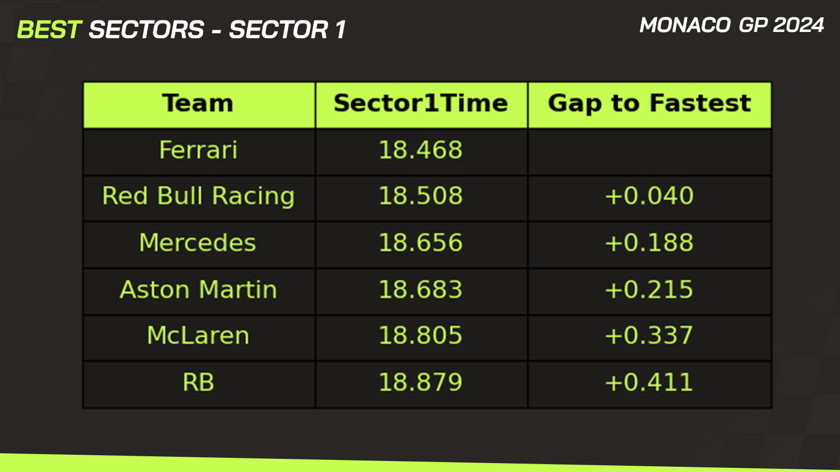Click the 18.656 sector time cell
Viewport: 840px width, 472px height.
point(421,243)
